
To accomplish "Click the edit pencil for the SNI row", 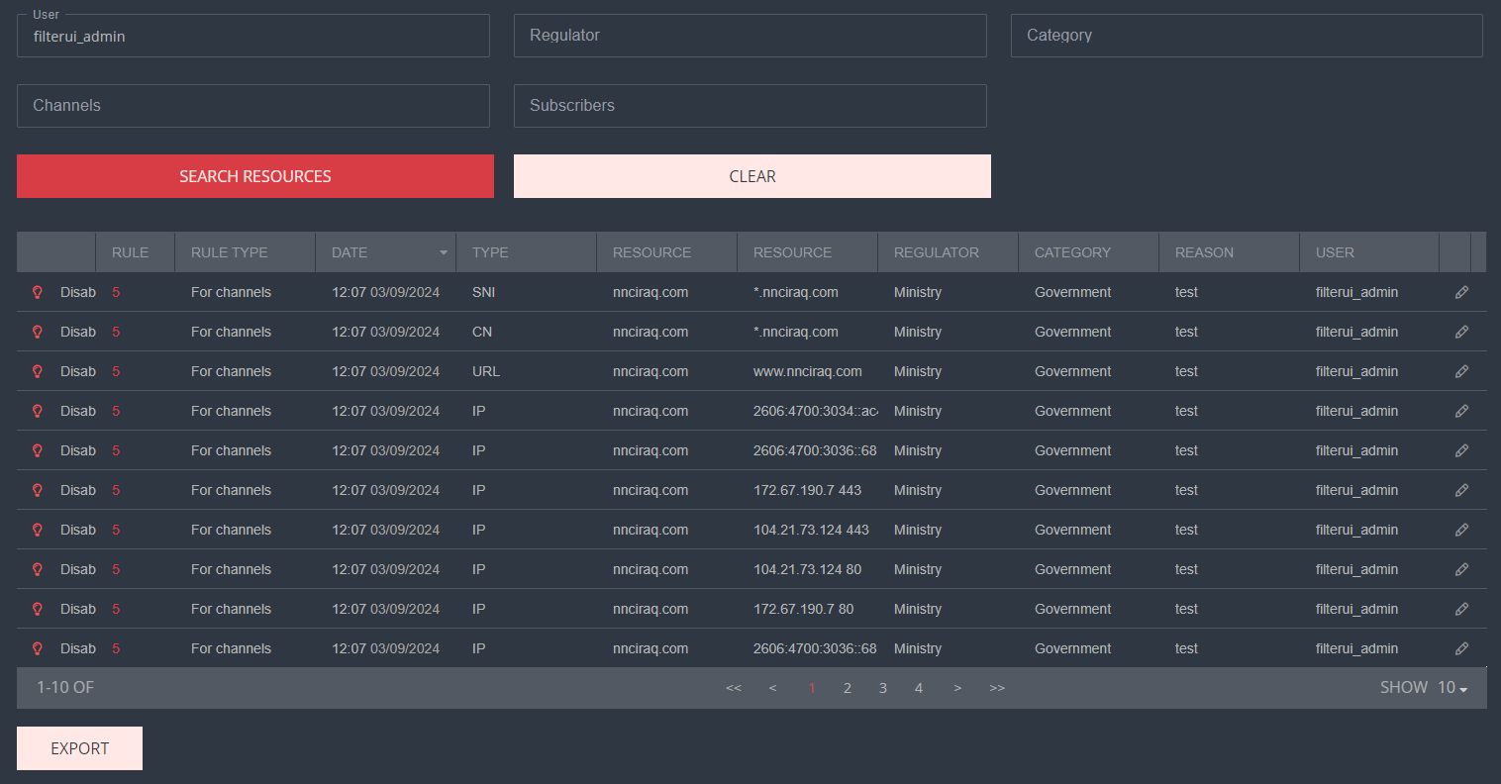I will [1461, 292].
